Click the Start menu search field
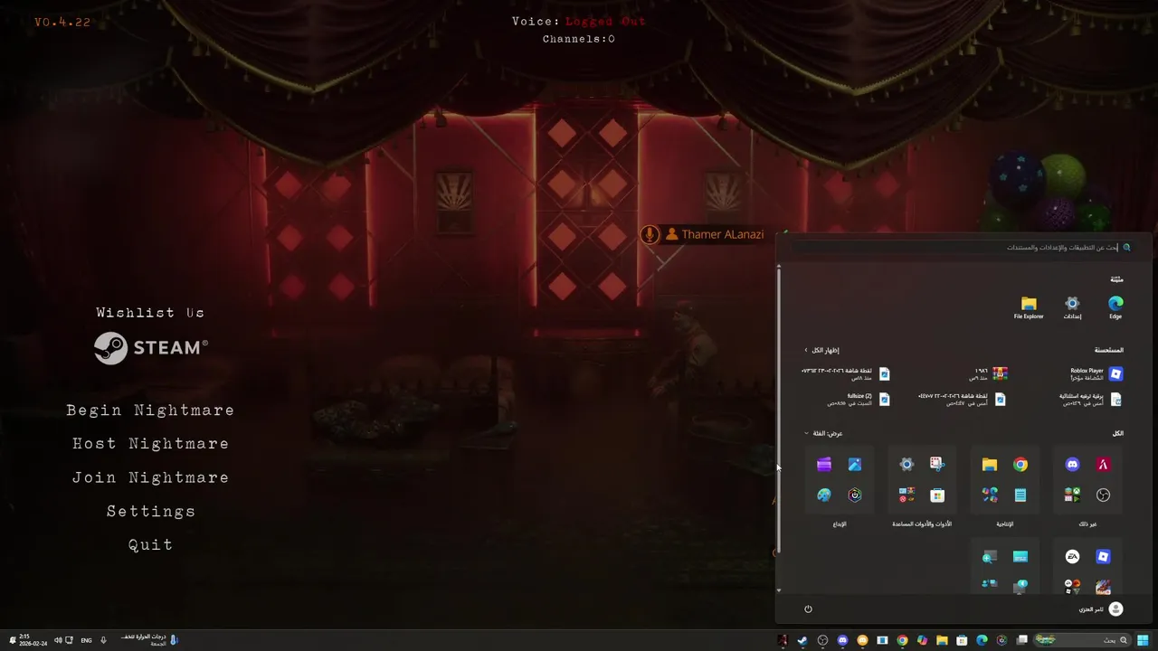Image resolution: width=1158 pixels, height=651 pixels. (963, 247)
